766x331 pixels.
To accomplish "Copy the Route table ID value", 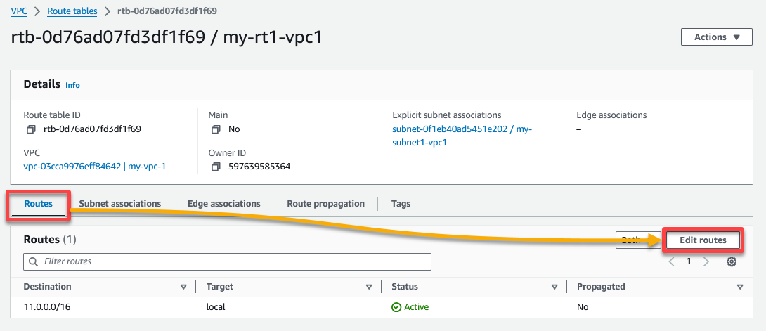I will 31,130.
